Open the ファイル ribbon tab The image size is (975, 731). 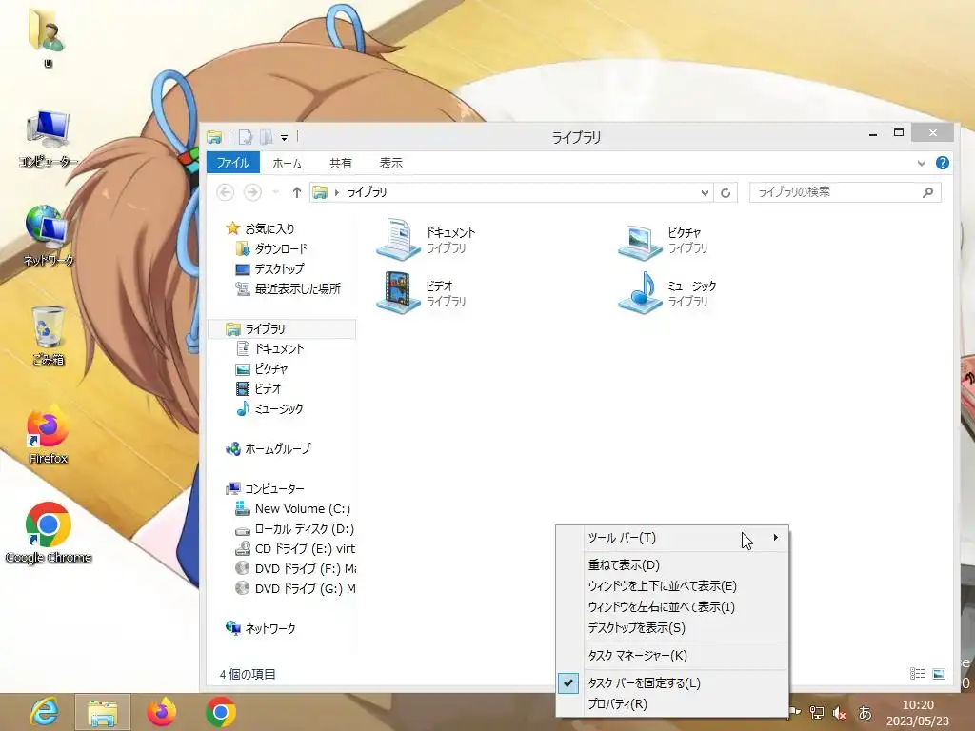pos(233,163)
